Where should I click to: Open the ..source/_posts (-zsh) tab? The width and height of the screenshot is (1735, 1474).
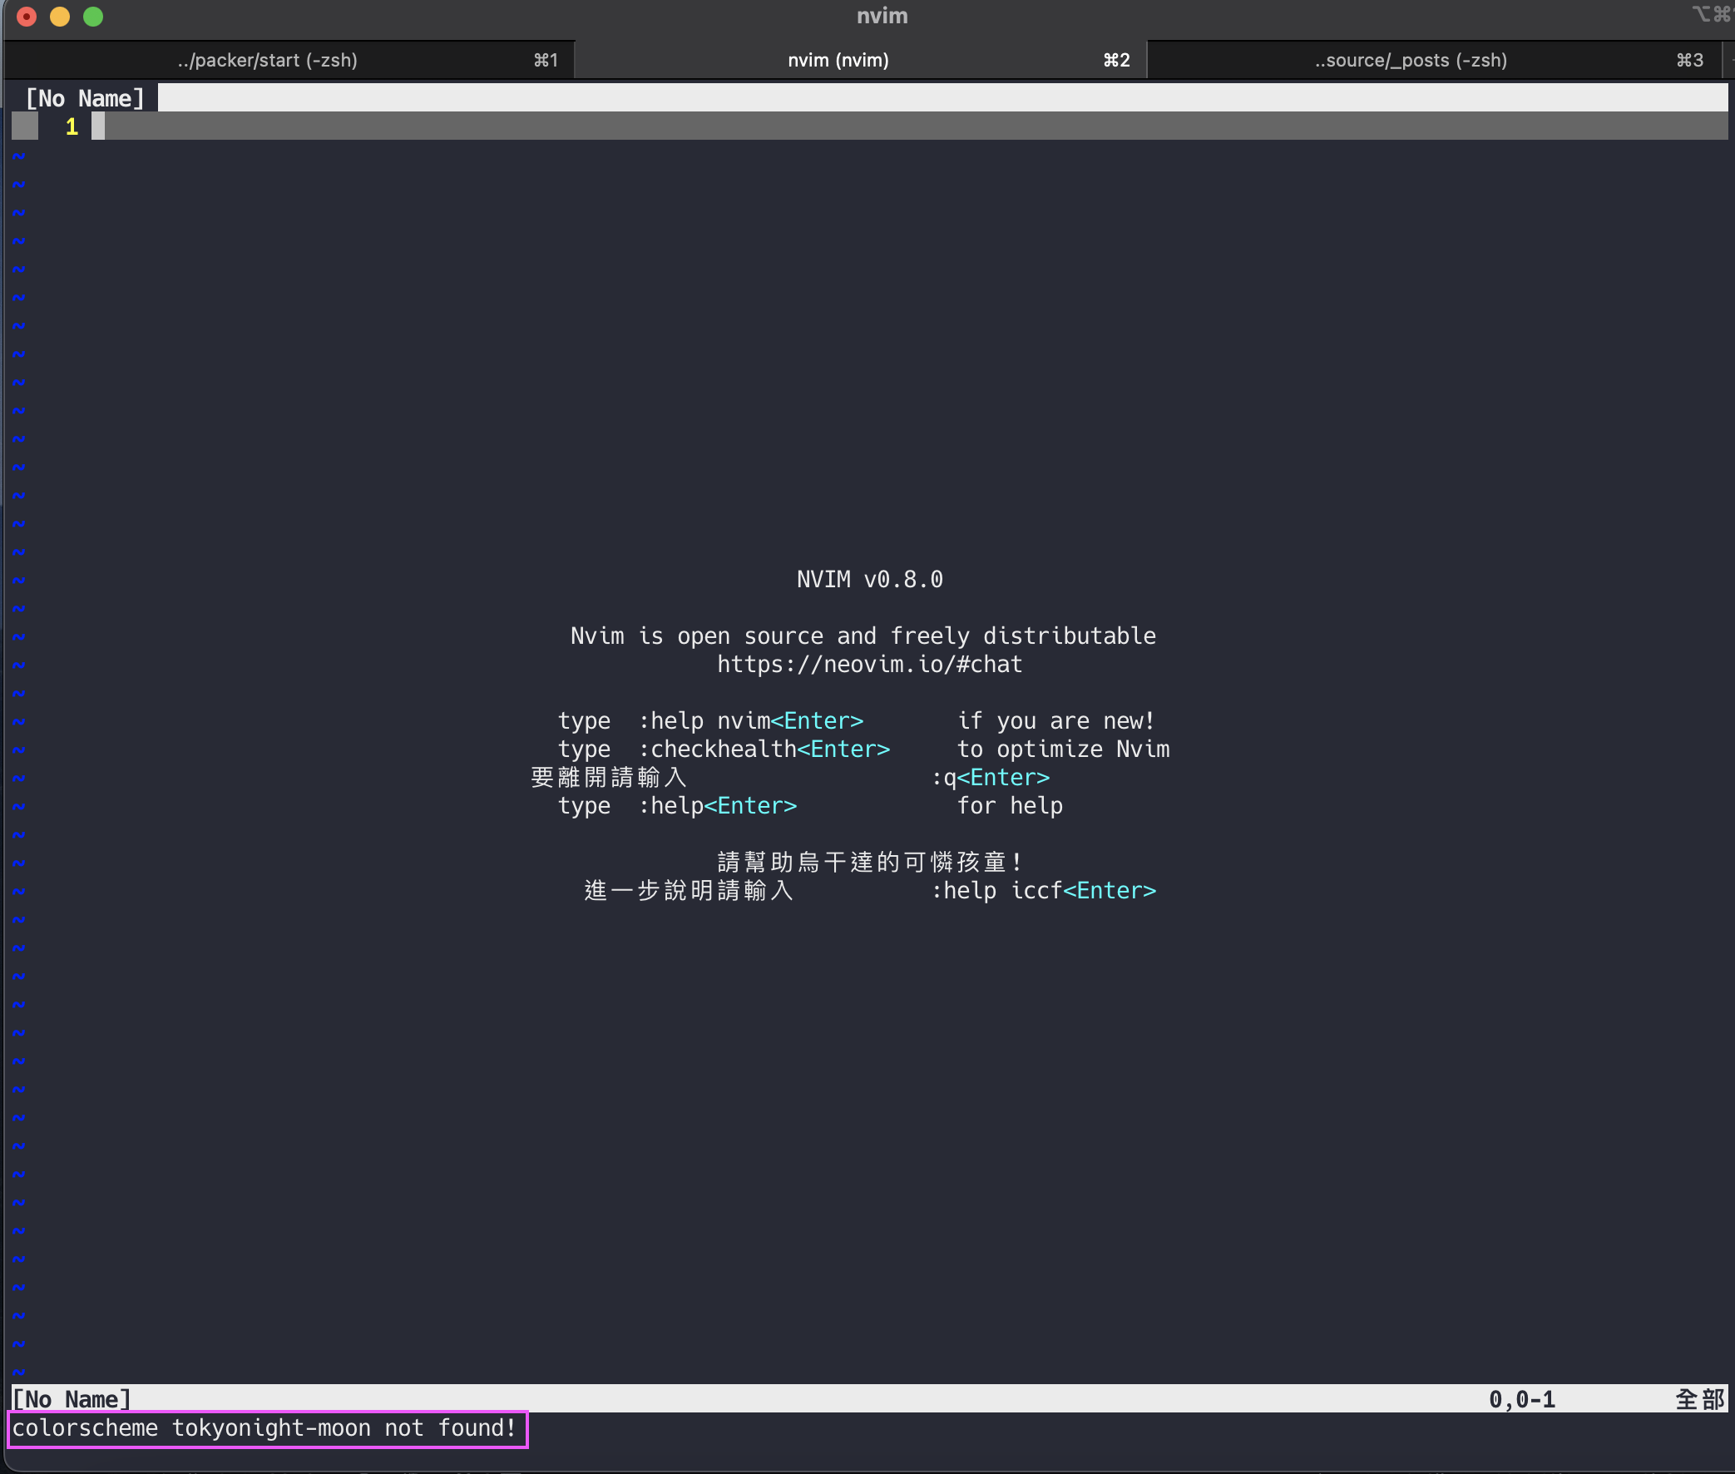click(1434, 60)
